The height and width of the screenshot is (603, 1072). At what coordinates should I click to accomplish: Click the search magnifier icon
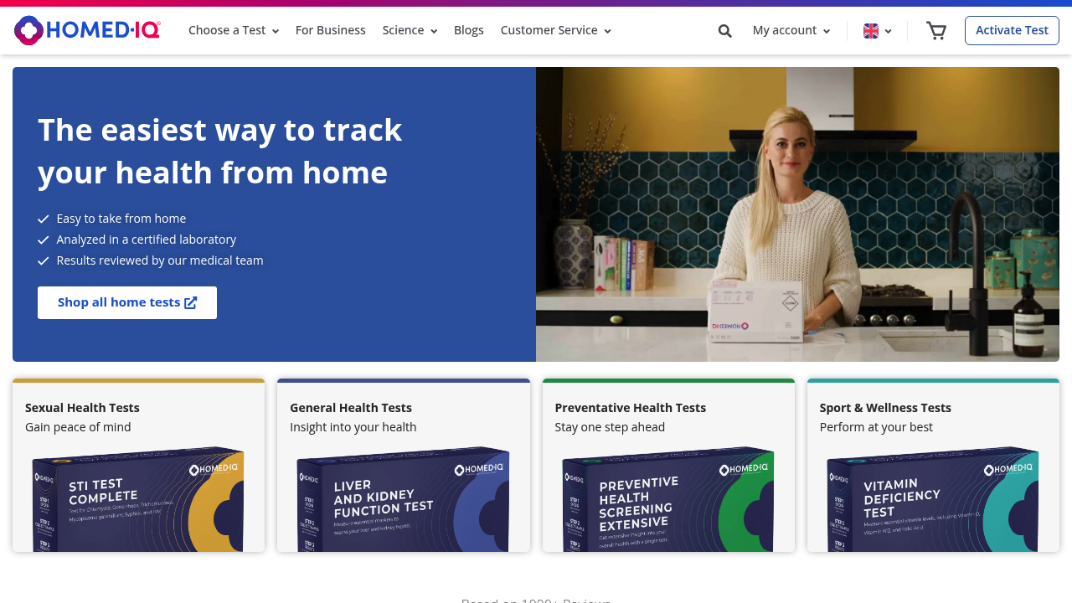[x=724, y=30]
